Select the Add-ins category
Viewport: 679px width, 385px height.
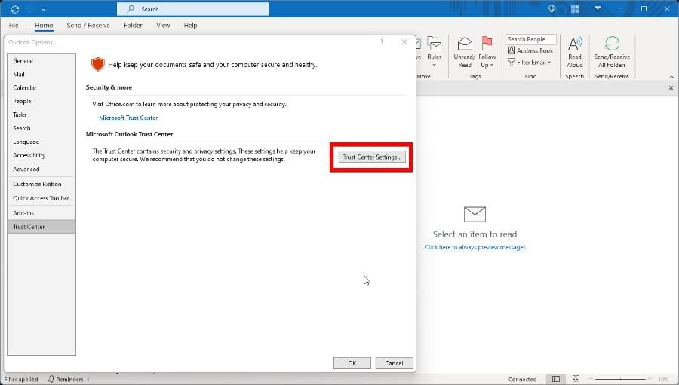click(x=41, y=213)
